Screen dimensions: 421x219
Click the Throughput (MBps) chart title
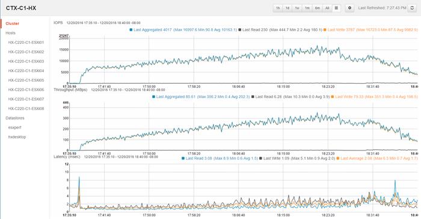[70, 90]
